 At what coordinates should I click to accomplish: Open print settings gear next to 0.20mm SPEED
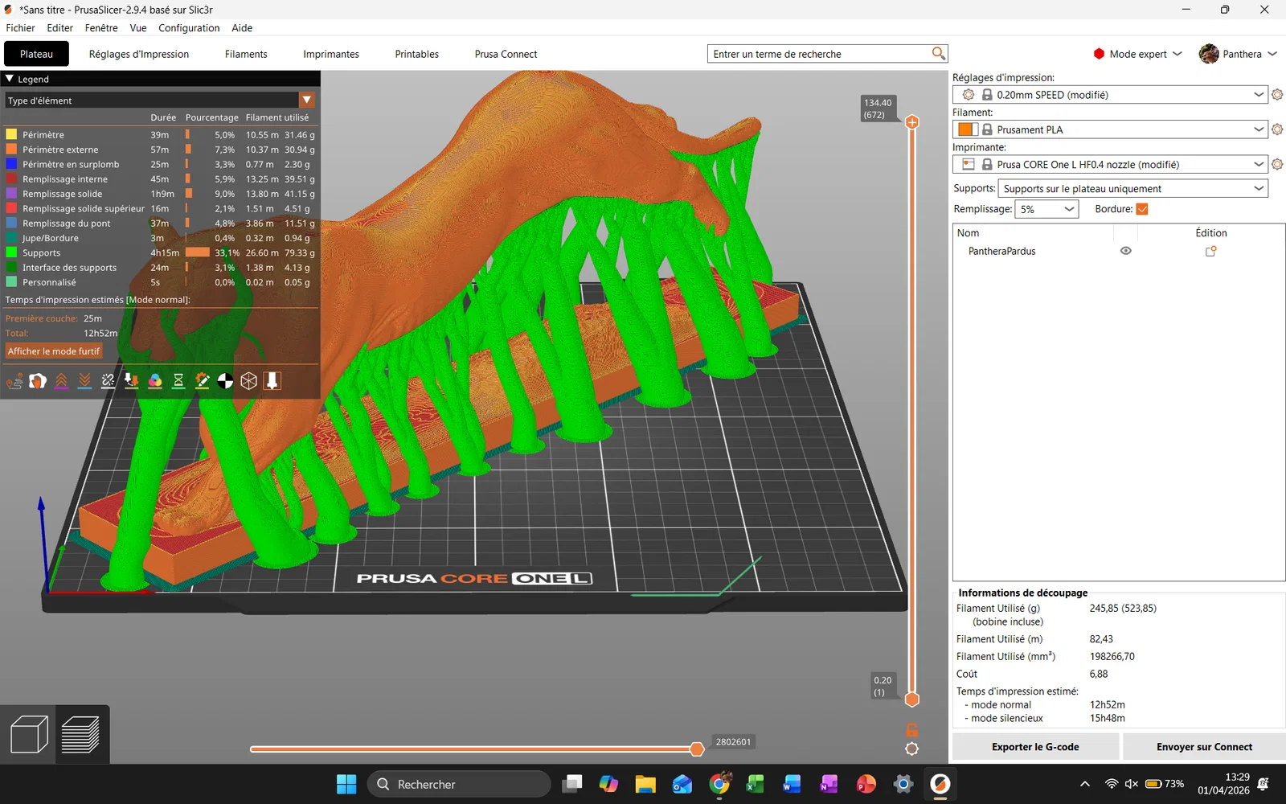coord(1277,95)
